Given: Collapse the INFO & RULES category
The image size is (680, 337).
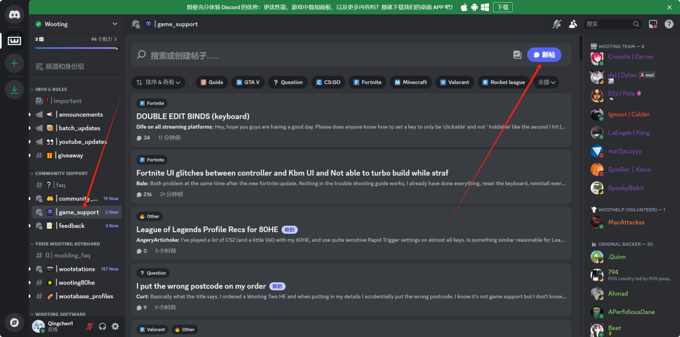Looking at the screenshot, I should coord(51,89).
